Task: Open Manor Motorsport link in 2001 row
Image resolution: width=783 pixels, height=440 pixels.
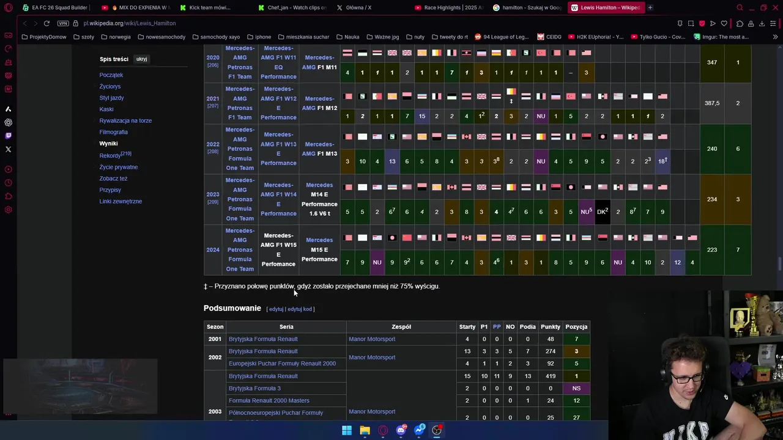Action: 372,339
